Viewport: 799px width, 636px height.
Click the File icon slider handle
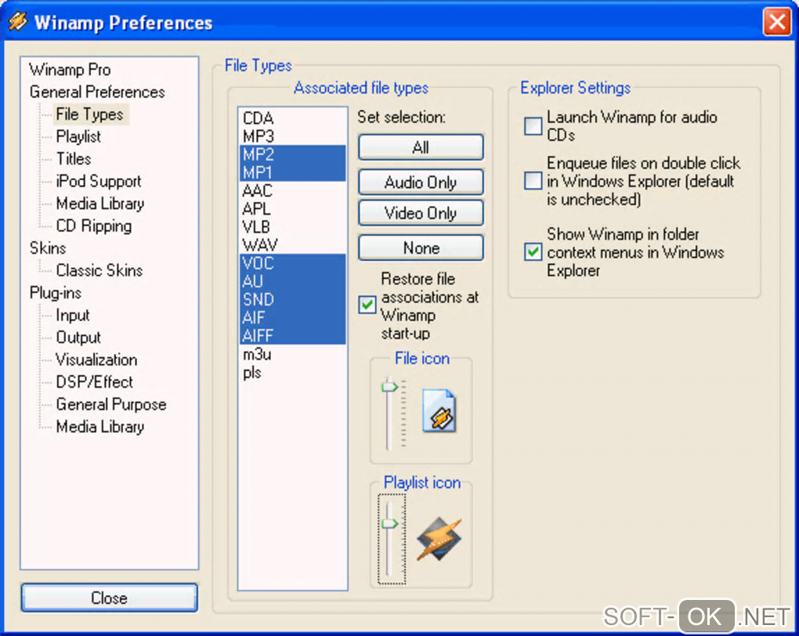(x=390, y=387)
